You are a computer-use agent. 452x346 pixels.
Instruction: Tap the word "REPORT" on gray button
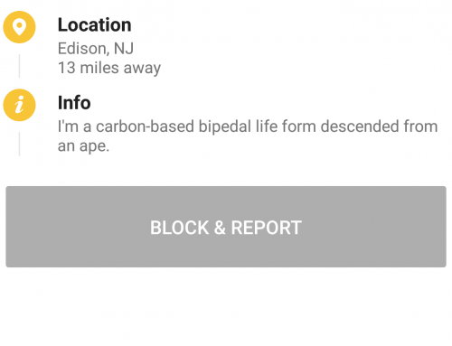(x=267, y=228)
